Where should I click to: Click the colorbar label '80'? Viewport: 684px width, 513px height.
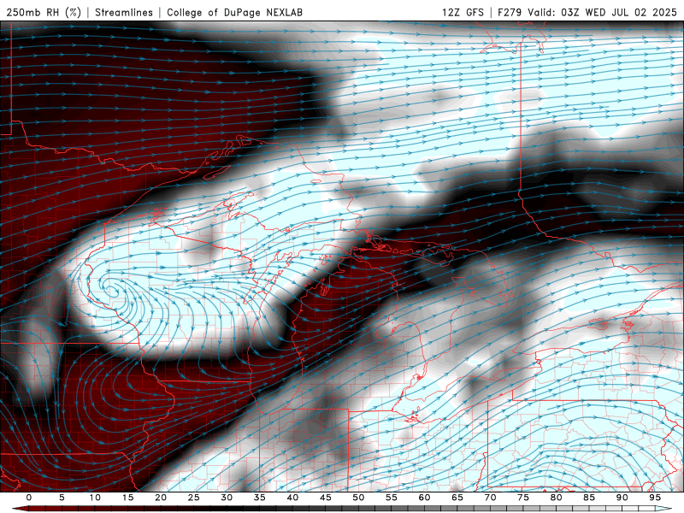(x=556, y=498)
